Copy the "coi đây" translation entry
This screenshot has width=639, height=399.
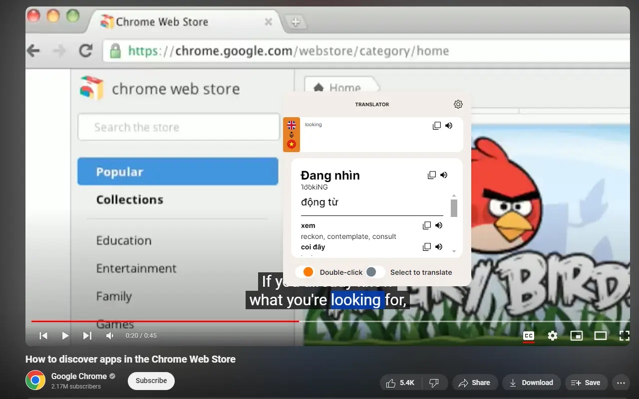[x=427, y=247]
